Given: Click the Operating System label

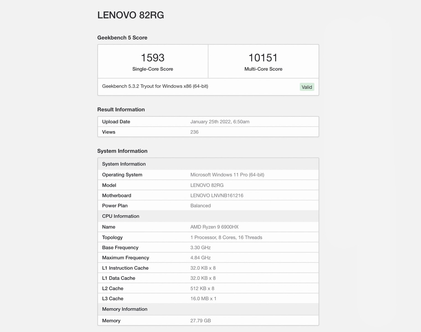Looking at the screenshot, I should point(122,175).
